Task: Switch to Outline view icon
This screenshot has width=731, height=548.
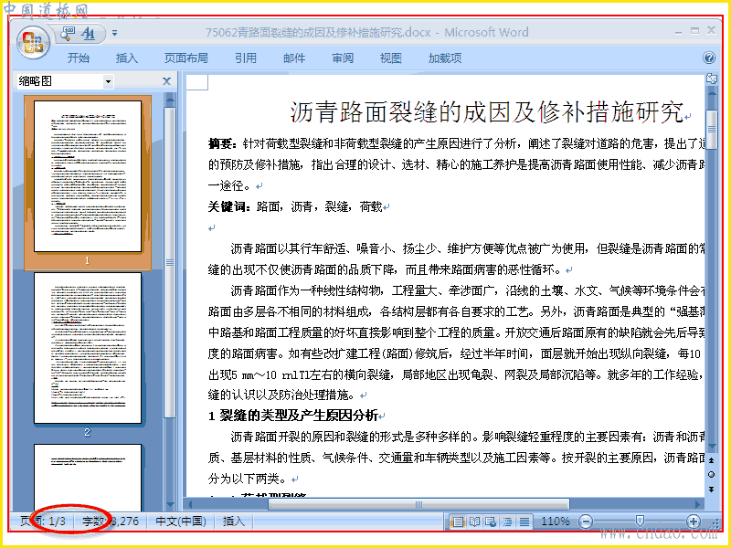Action: (x=507, y=522)
